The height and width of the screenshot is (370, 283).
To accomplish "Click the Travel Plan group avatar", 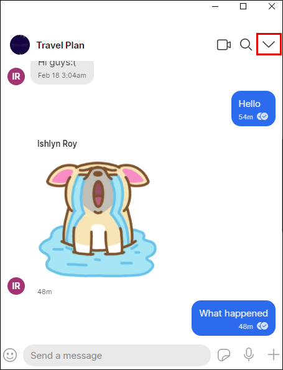I will click(x=20, y=45).
